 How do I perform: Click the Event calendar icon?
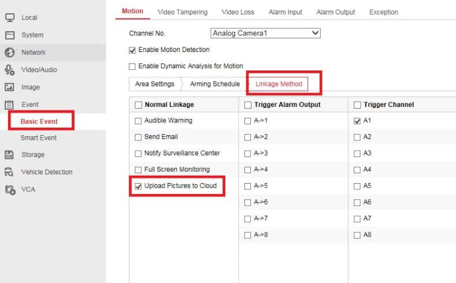click(x=9, y=105)
